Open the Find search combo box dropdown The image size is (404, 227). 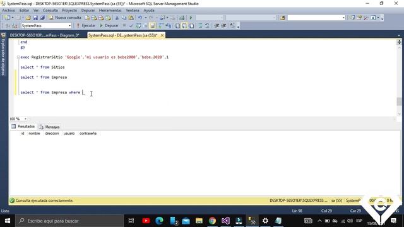point(343,18)
